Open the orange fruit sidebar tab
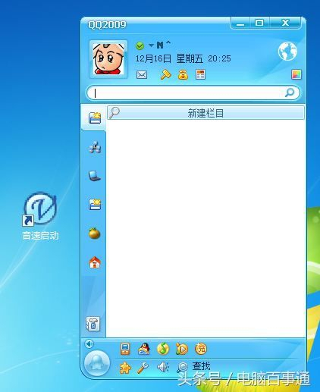 pos(95,233)
